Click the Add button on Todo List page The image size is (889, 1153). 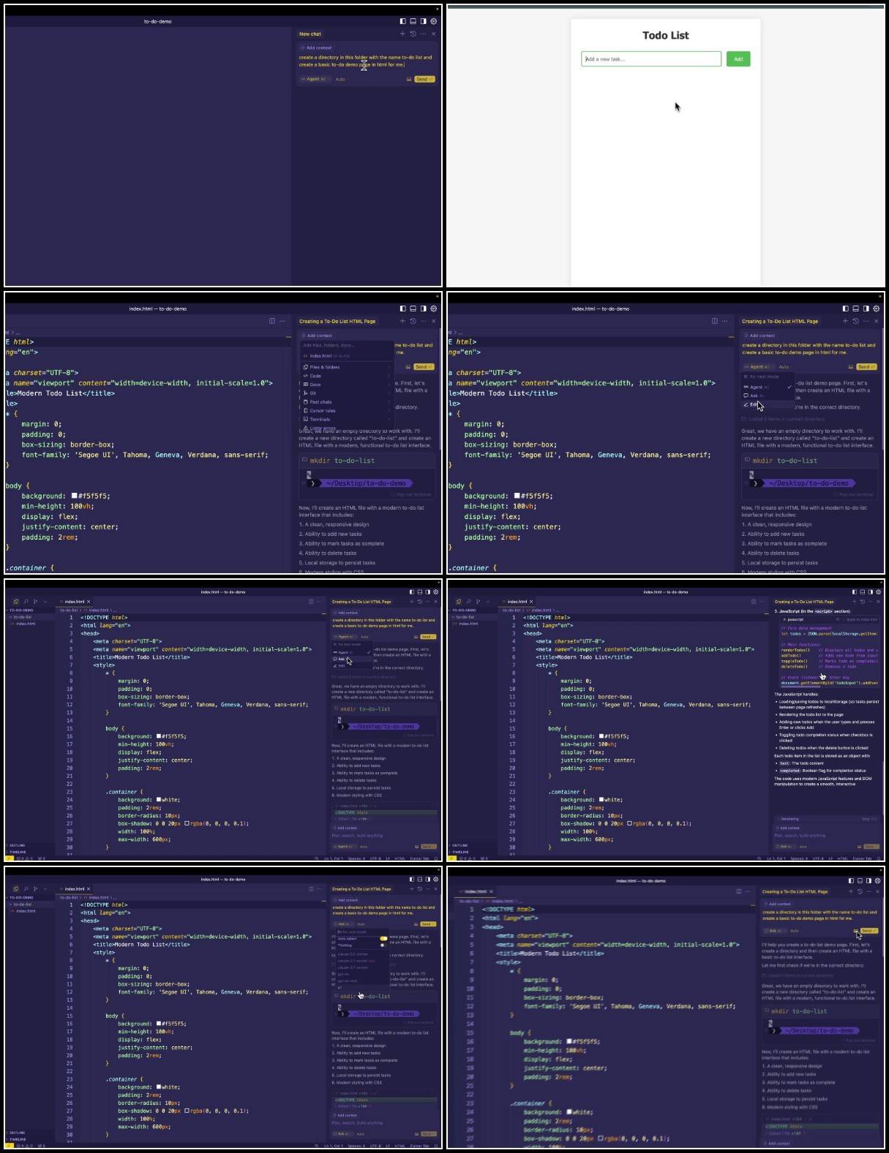tap(738, 59)
